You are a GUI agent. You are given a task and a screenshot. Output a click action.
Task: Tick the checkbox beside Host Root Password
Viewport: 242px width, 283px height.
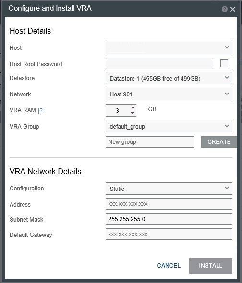tap(224, 63)
